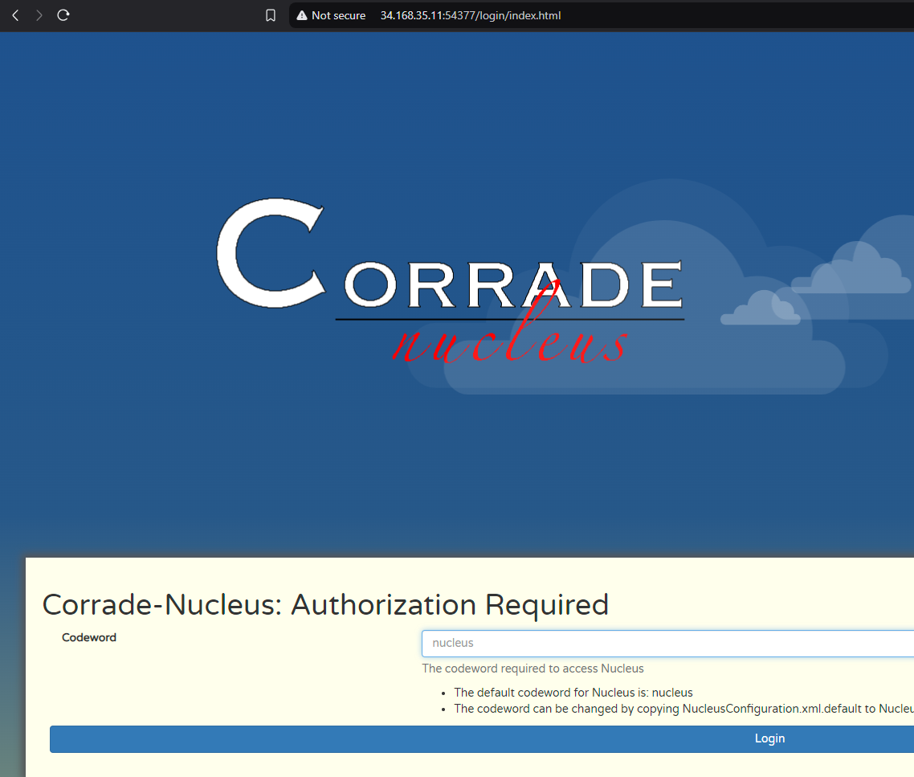The image size is (914, 777).
Task: Click the Not secure text label
Action: 337,14
